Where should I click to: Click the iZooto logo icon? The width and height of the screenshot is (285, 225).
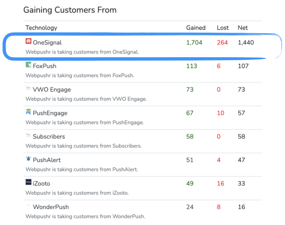[28, 182]
